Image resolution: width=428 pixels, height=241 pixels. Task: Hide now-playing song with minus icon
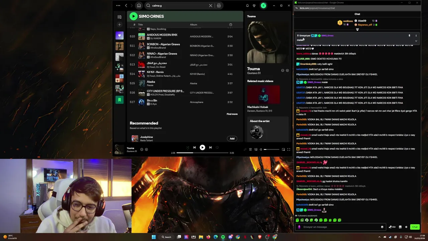tap(142, 149)
